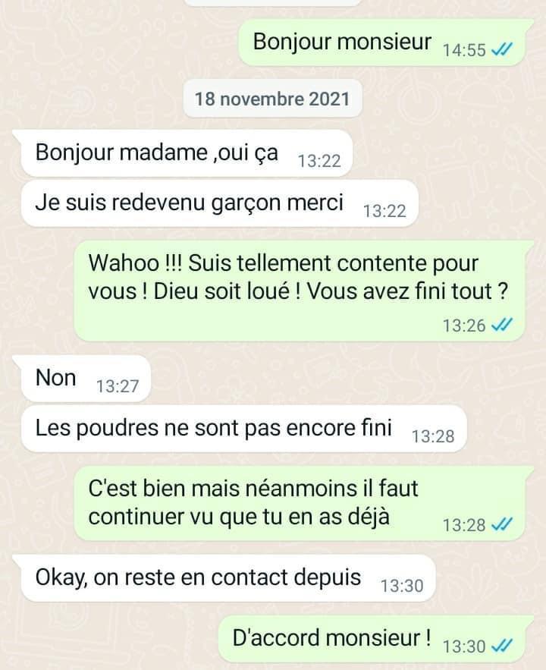This screenshot has height=670, width=546.
Task: Tap 13:28 timestamp next to 'Les poudres' message
Action: (433, 436)
